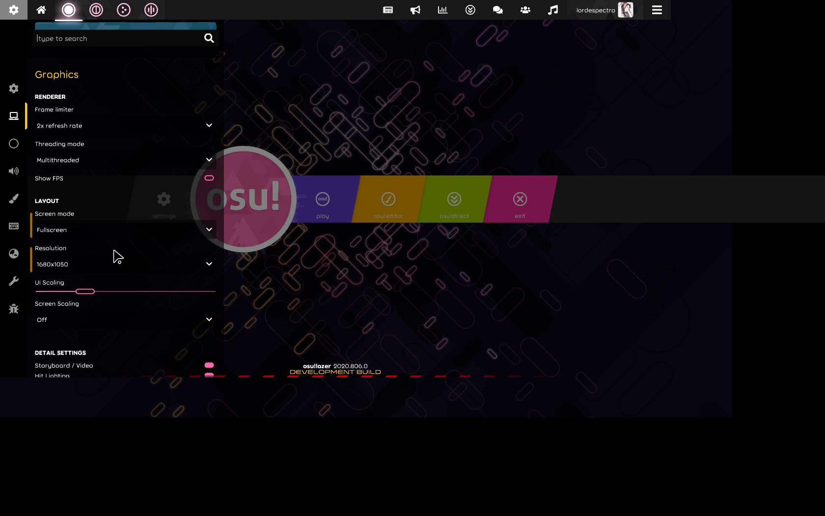Jump to Audio section speaker icon

pyautogui.click(x=14, y=171)
